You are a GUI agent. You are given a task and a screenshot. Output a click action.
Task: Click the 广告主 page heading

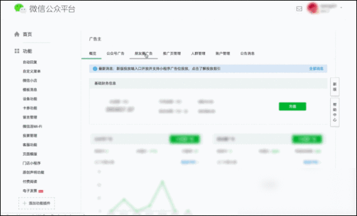(x=95, y=39)
